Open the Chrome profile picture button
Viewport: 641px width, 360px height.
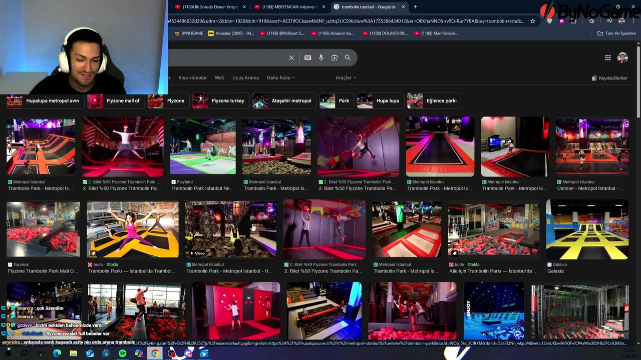[x=621, y=21]
